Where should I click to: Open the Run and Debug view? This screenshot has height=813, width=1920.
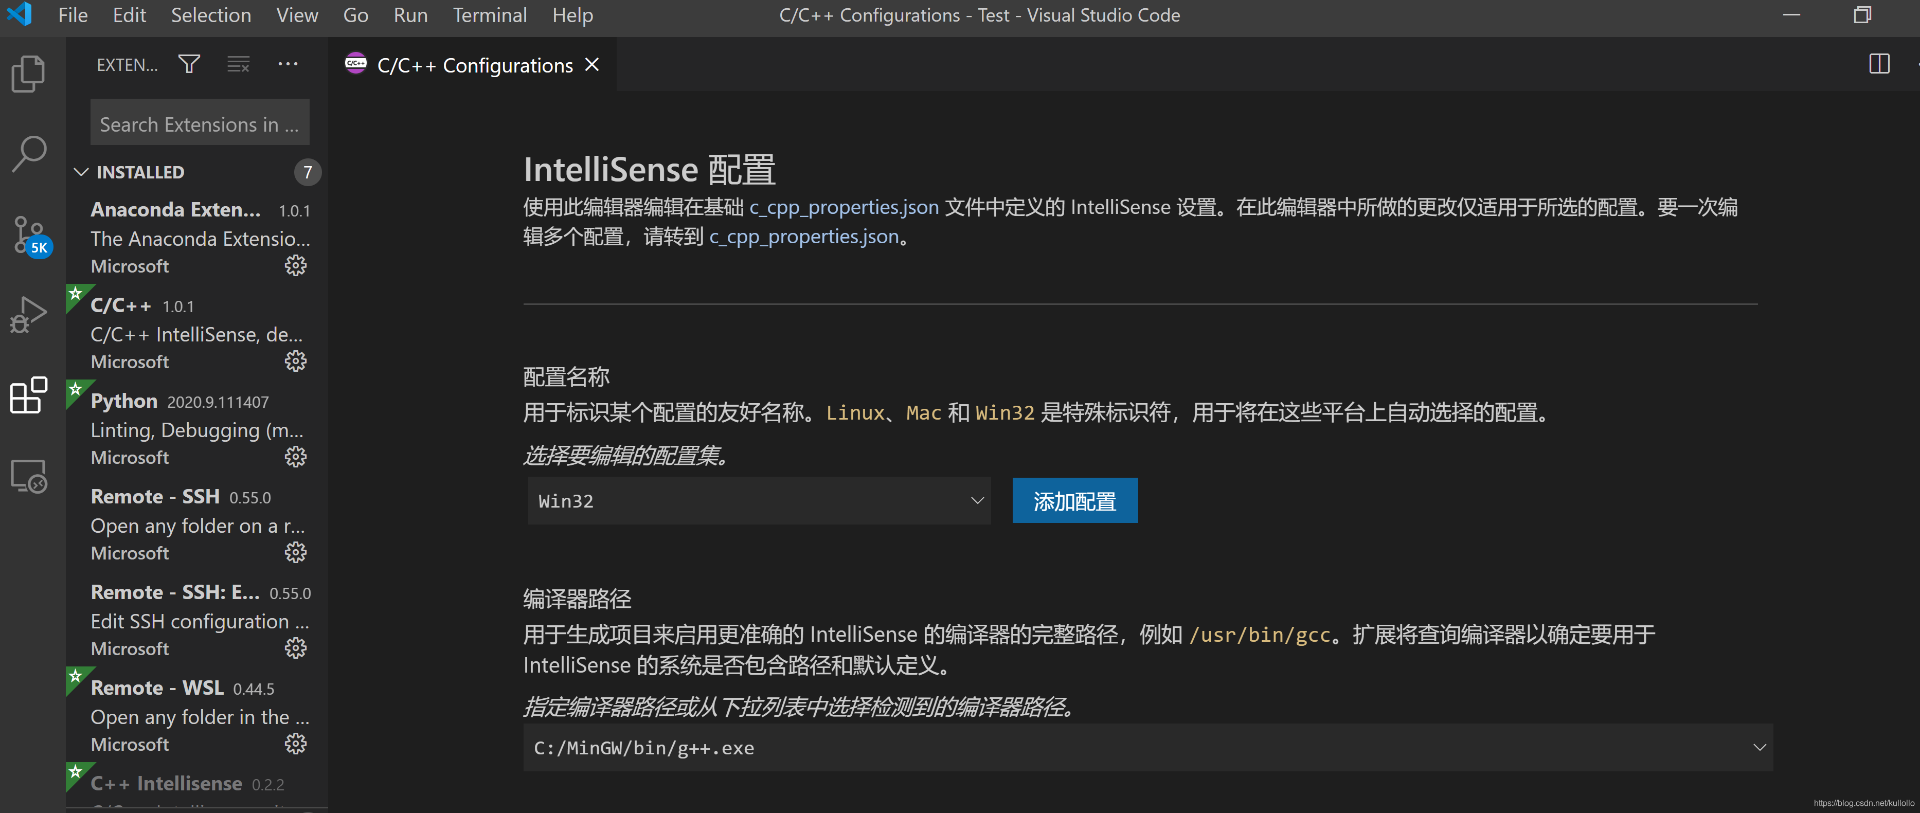[x=28, y=314]
